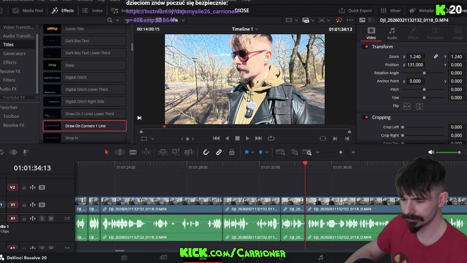Click the Flip vertical icon
Screen dimensions: 467x263
click(x=420, y=106)
